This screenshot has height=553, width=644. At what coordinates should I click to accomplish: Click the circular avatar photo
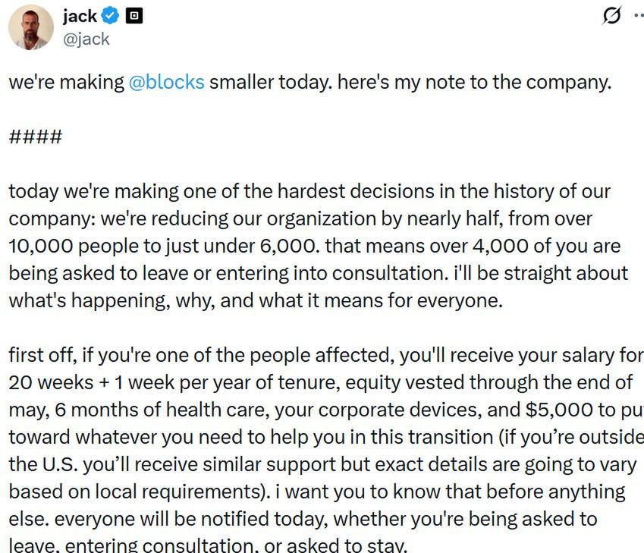click(x=30, y=28)
